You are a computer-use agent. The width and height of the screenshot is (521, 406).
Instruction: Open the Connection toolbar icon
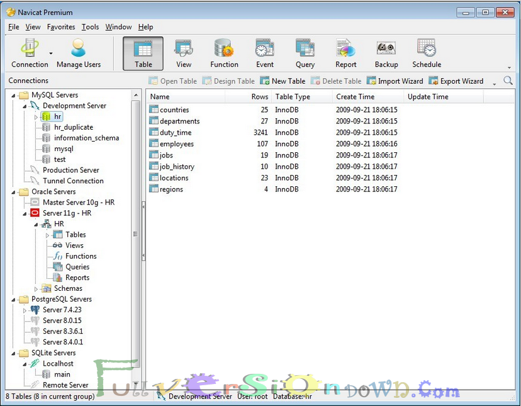coord(30,54)
